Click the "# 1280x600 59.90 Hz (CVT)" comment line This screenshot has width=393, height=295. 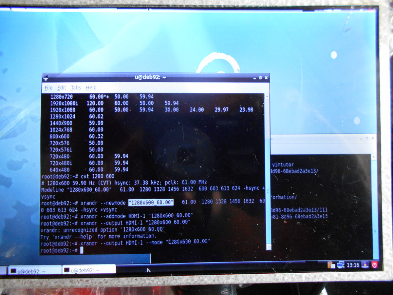124,182
